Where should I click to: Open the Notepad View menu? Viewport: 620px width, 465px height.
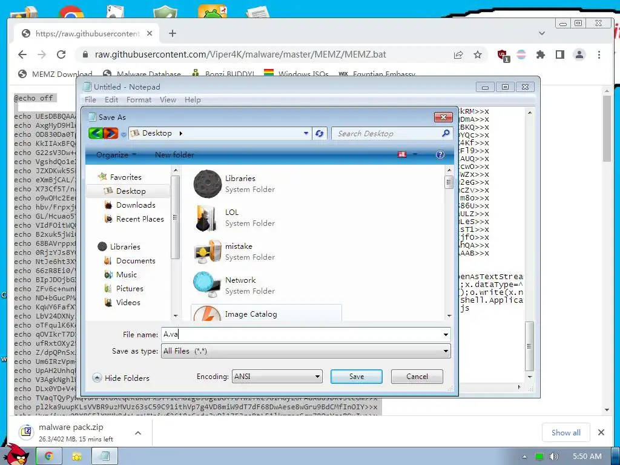[168, 100]
